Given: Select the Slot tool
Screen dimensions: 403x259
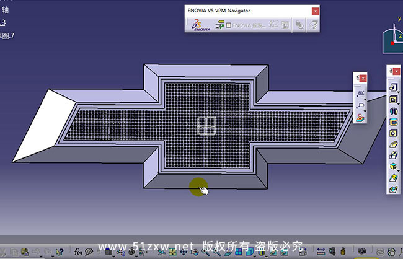Looking at the screenshot, I should point(393,155).
